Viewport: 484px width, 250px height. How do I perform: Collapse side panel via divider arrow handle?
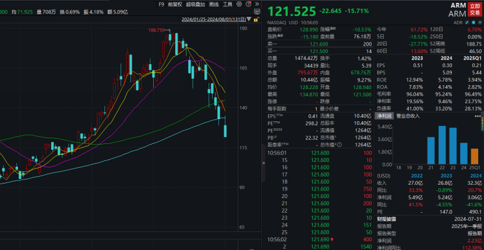pyautogui.click(x=263, y=163)
